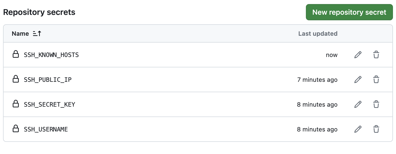Click the lock icon next to SSH_USERNAME

(16, 129)
